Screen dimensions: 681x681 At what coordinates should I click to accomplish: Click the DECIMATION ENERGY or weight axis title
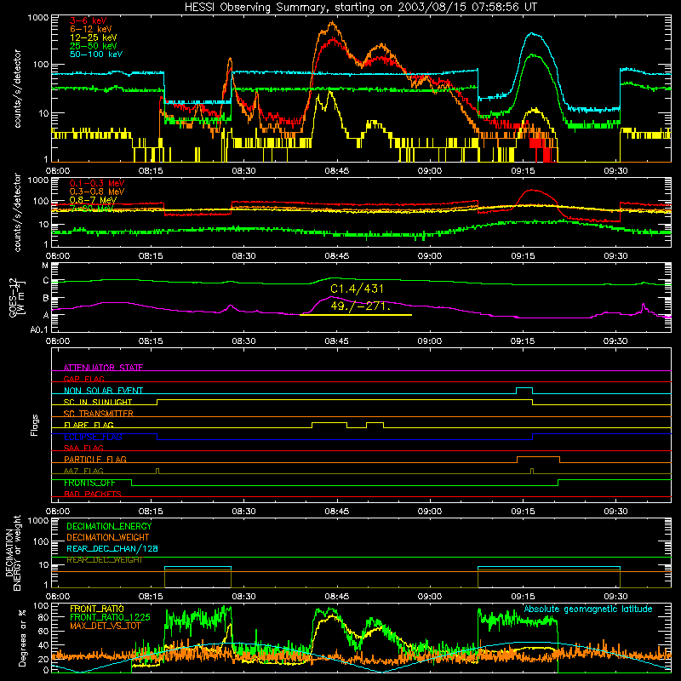pos(13,552)
